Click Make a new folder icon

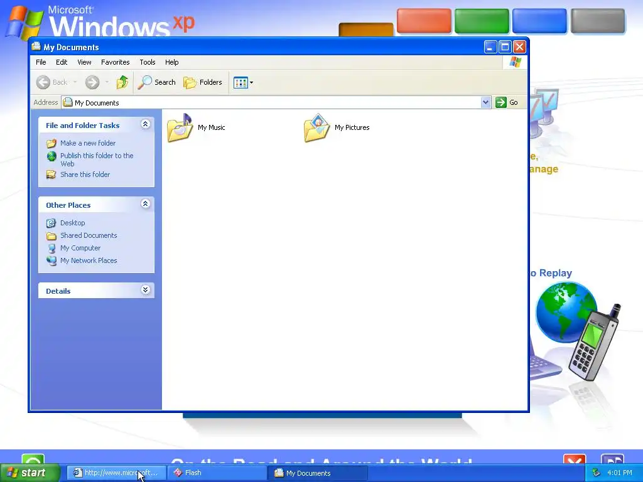click(x=51, y=144)
